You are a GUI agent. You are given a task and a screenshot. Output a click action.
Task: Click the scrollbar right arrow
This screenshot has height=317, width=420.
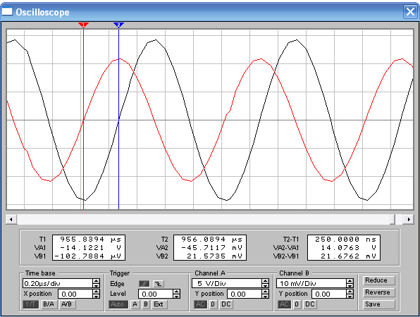point(409,219)
